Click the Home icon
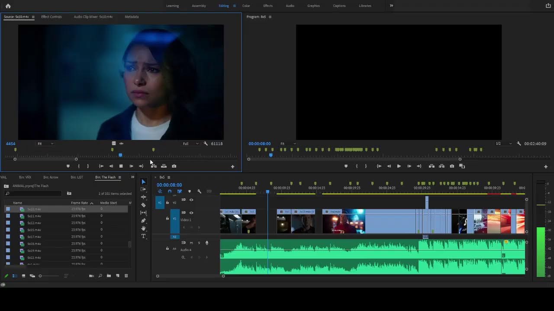Viewport: 554px width, 311px height. pyautogui.click(x=8, y=6)
